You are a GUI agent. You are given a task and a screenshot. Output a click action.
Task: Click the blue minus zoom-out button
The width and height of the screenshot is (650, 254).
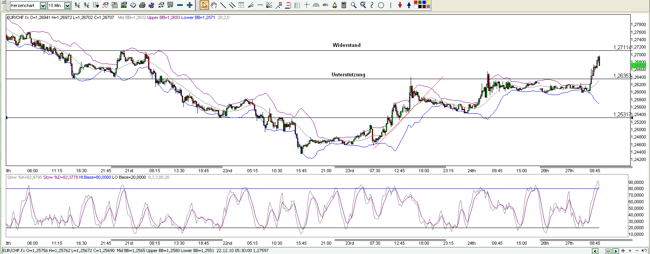[x=180, y=5]
